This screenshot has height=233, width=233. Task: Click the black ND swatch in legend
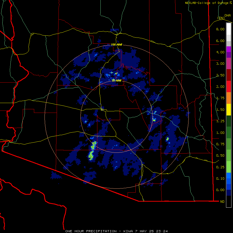229,201
